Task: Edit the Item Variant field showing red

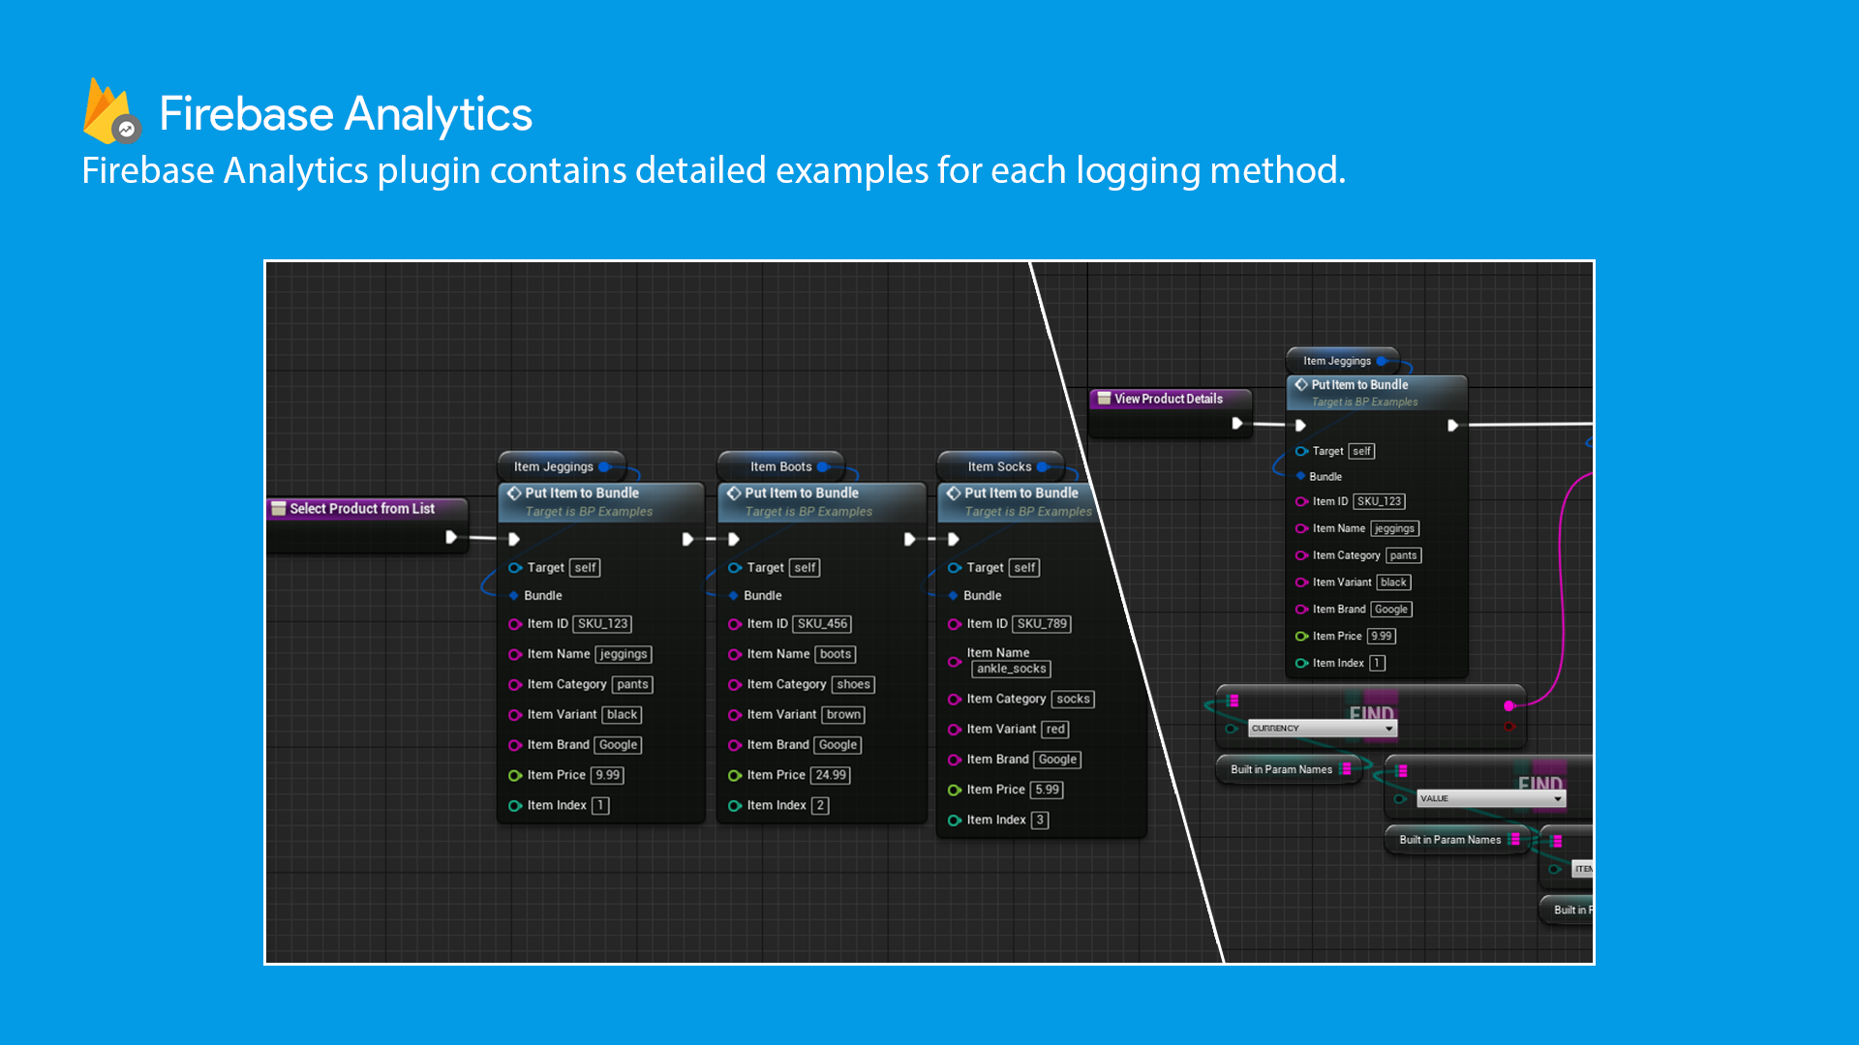Action: click(x=1054, y=729)
